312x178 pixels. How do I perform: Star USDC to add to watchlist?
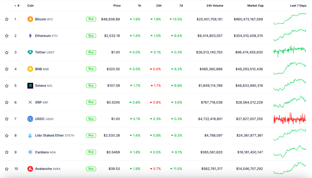pos(7,119)
